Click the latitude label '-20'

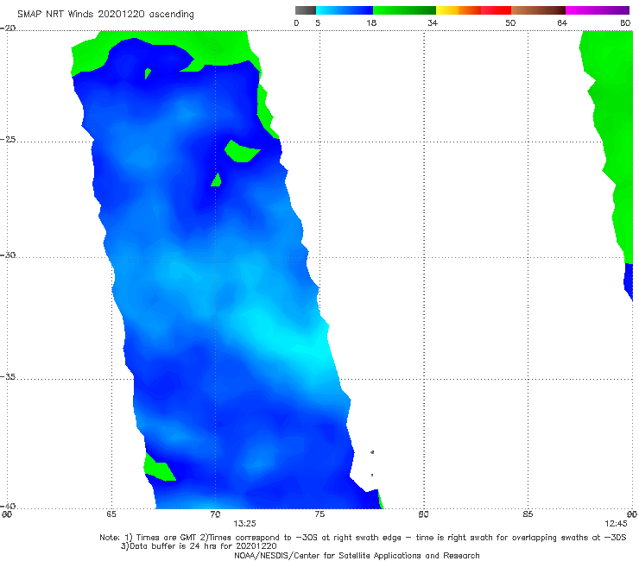[x=8, y=28]
